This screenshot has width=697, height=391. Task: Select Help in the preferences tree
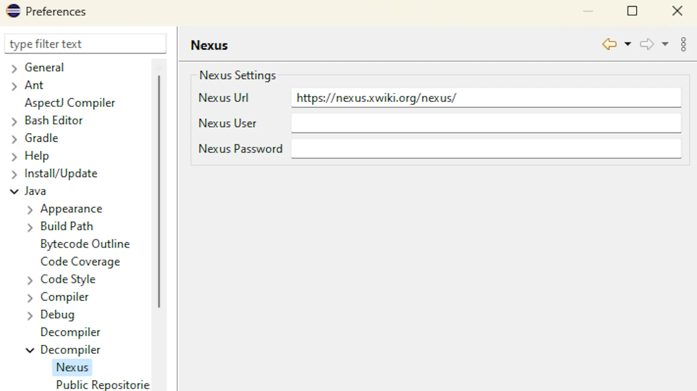37,156
